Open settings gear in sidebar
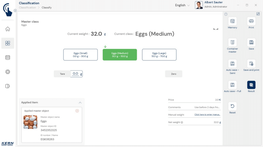The height and width of the screenshot is (147, 263). (8, 72)
